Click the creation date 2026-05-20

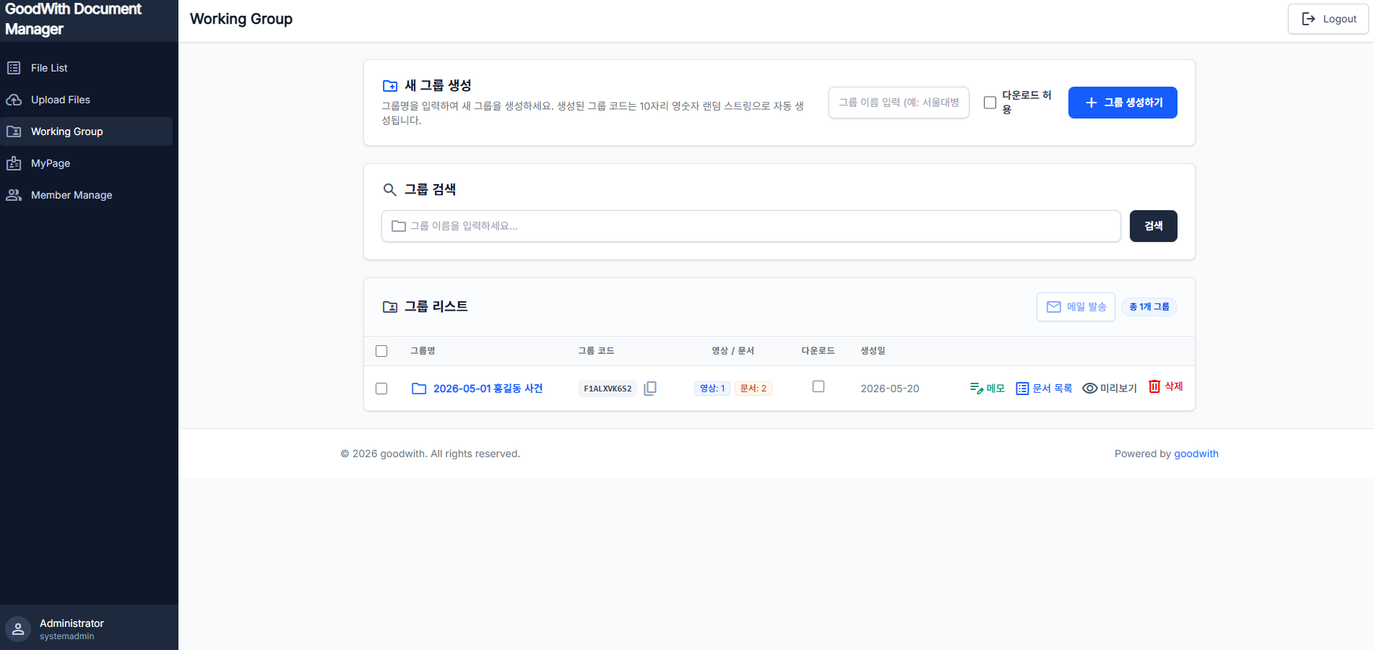(890, 389)
